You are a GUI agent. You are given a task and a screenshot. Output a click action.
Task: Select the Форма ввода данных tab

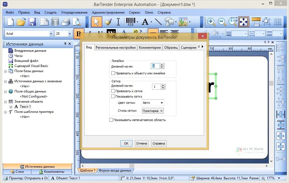(115, 171)
